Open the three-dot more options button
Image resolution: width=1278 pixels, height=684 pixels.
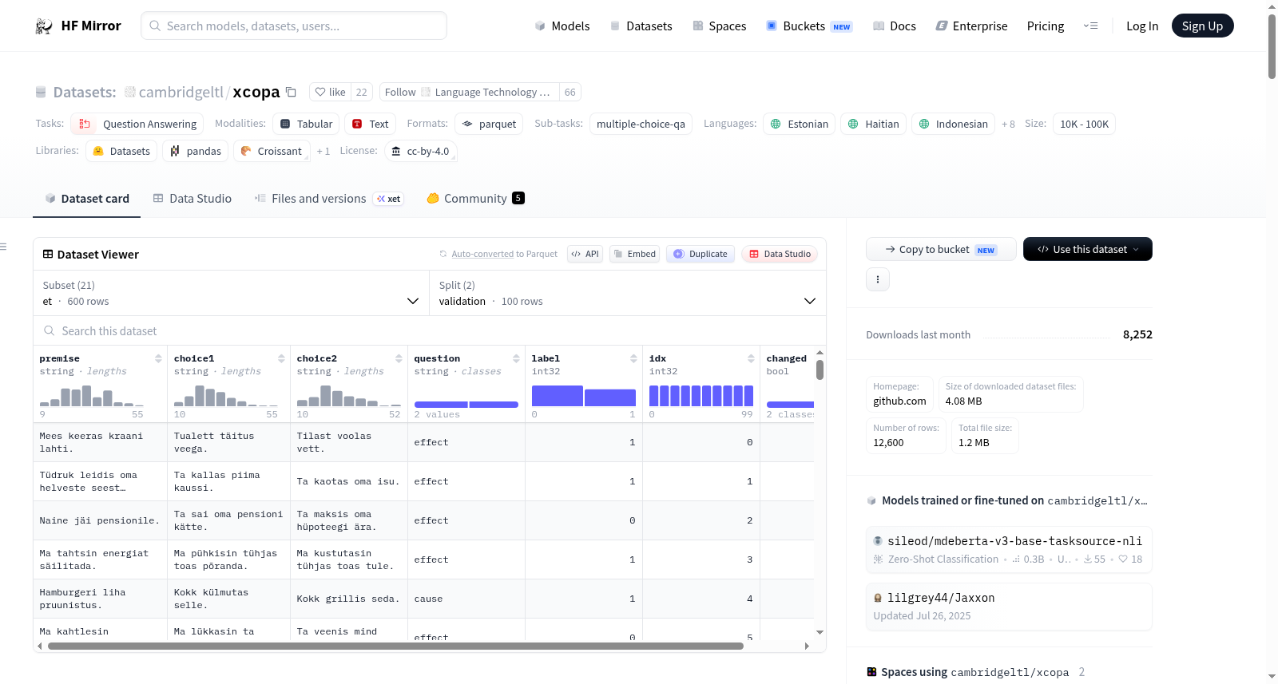point(878,279)
